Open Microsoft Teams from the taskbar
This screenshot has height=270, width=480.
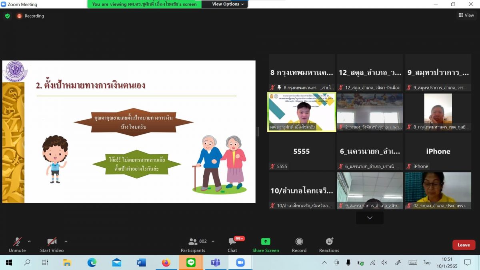(216, 262)
